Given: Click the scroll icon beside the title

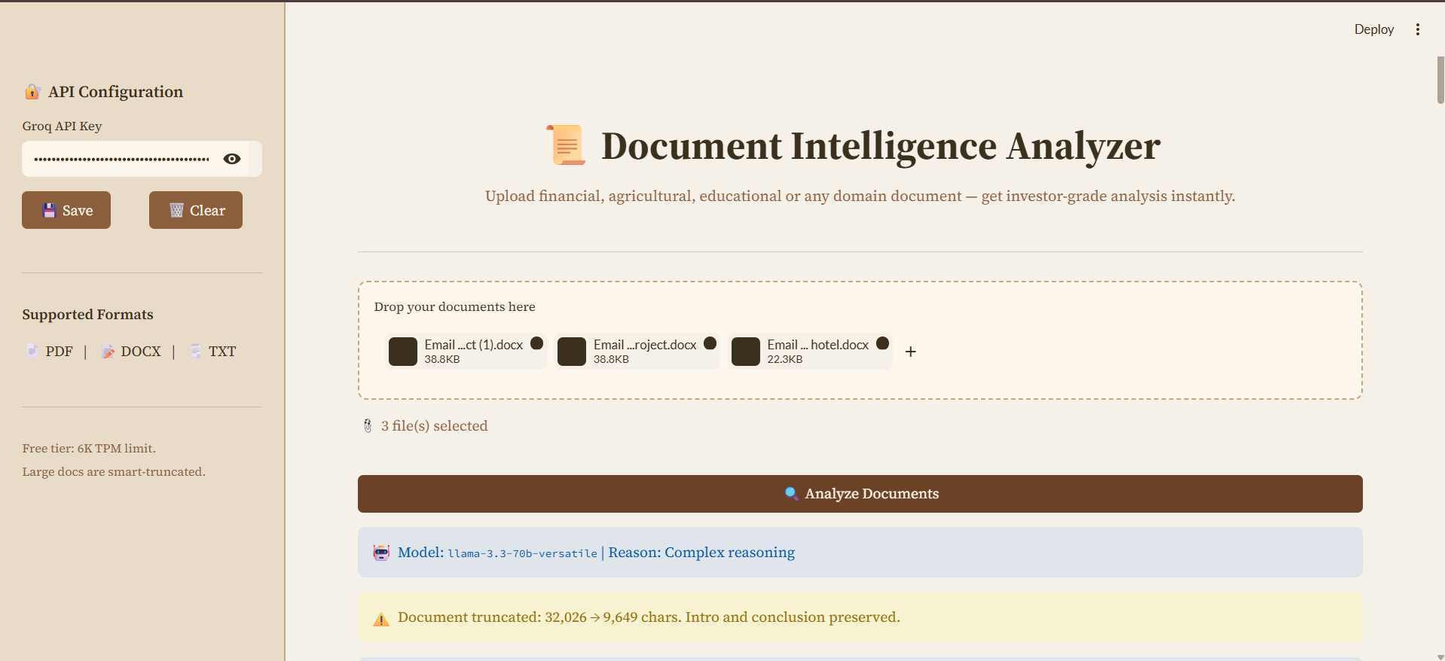Looking at the screenshot, I should pyautogui.click(x=567, y=145).
